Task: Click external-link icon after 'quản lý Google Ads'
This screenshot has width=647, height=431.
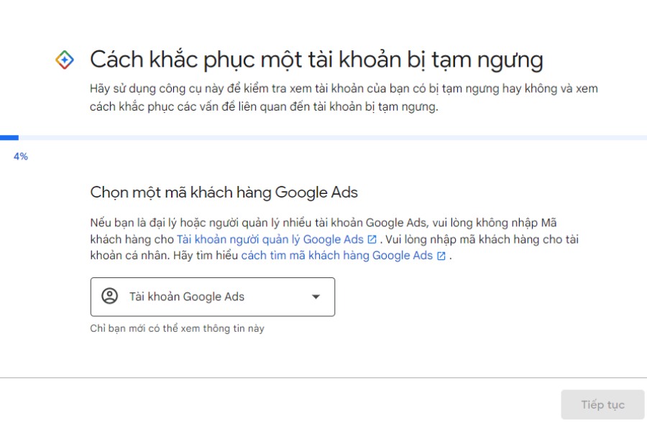Action: [x=372, y=239]
